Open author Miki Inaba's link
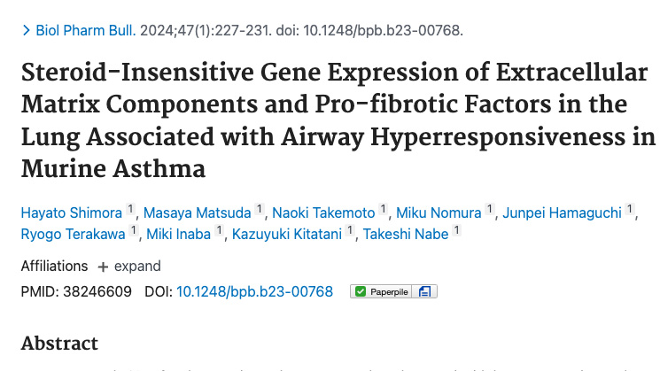Viewport: 660px width, 371px height. [186, 233]
